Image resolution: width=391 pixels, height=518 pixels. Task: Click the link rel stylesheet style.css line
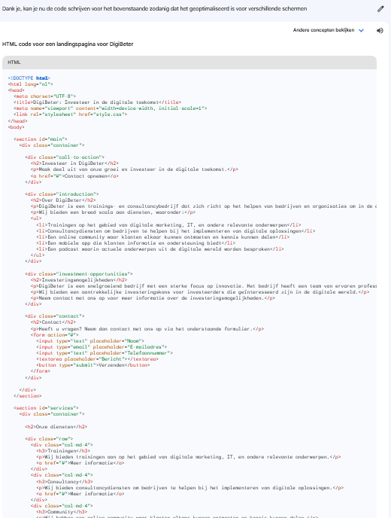point(70,114)
